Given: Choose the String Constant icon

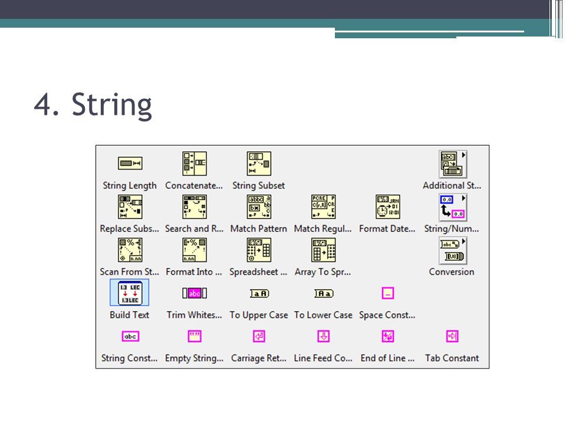Looking at the screenshot, I should pyautogui.click(x=130, y=336).
